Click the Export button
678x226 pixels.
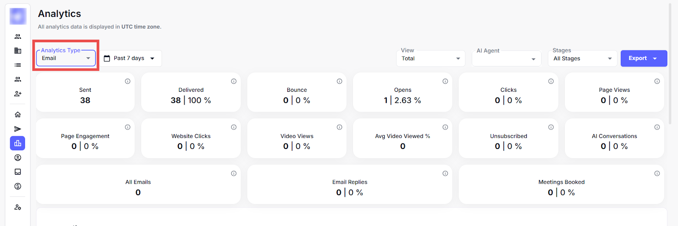click(643, 58)
